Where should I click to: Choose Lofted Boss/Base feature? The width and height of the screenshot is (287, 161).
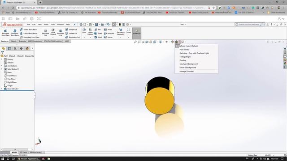[28, 34]
